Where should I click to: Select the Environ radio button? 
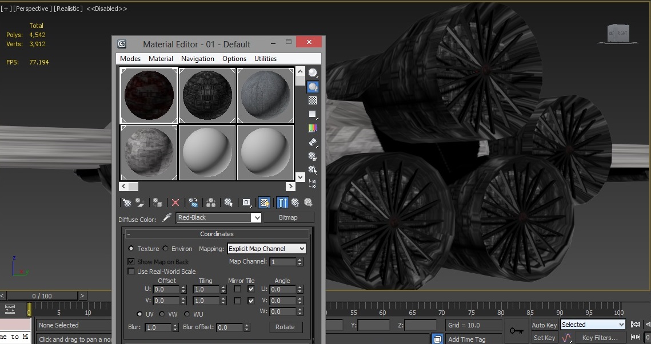(x=166, y=248)
